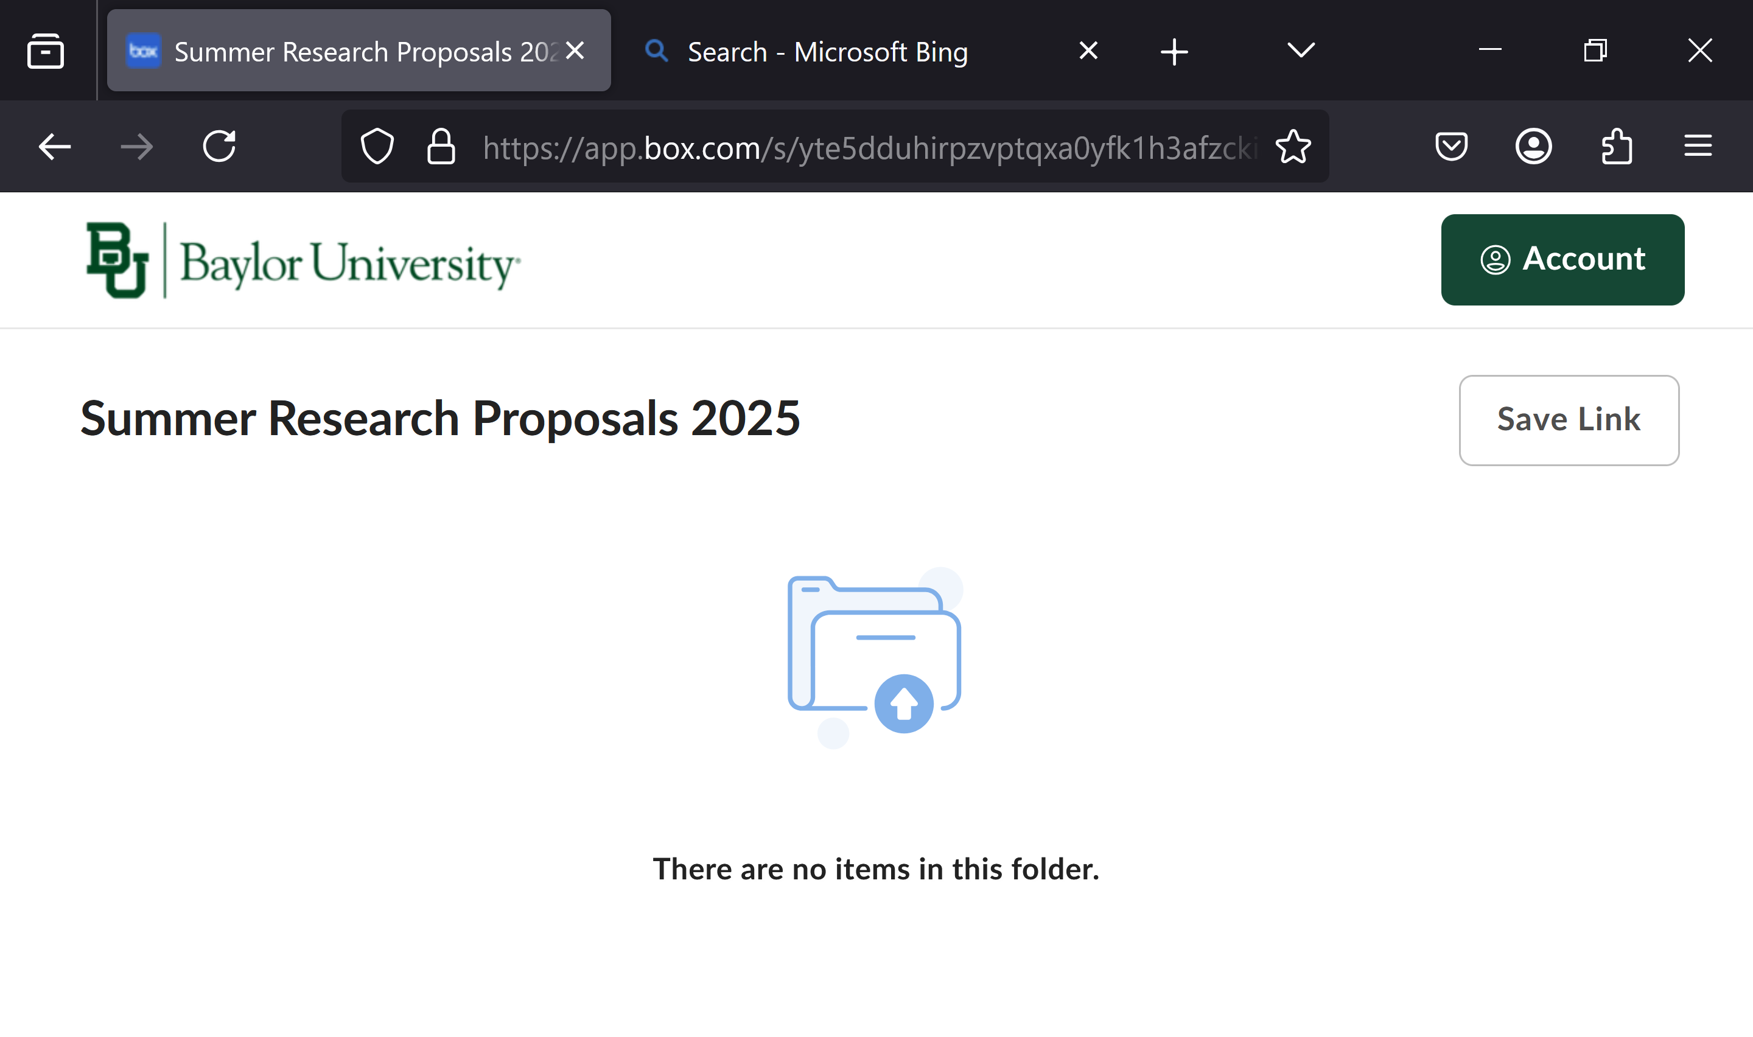
Task: Open the Firefox account profile icon
Action: pos(1534,147)
